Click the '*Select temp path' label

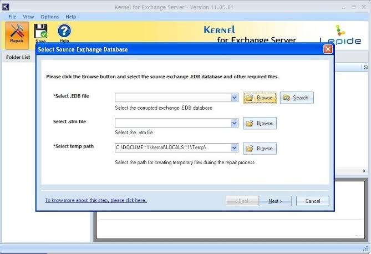pos(73,146)
